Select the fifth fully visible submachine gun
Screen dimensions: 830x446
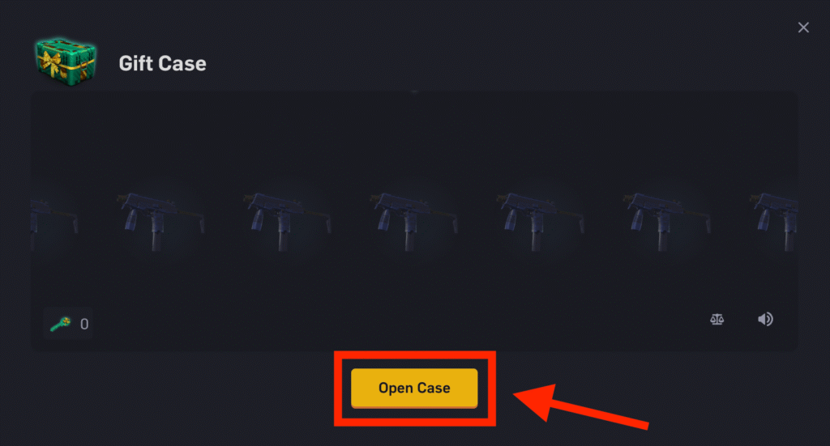[x=667, y=221]
